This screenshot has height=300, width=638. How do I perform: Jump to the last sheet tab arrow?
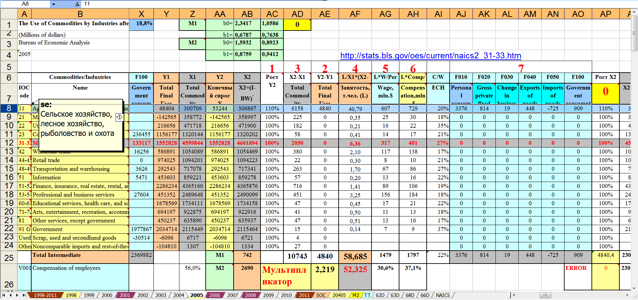(x=24, y=295)
